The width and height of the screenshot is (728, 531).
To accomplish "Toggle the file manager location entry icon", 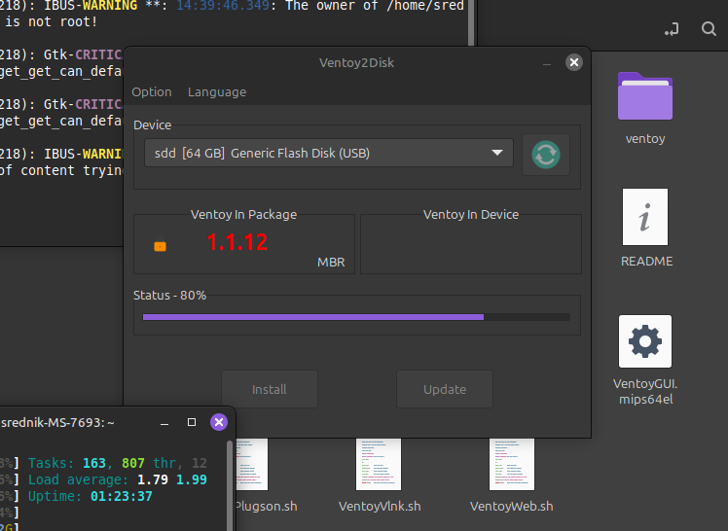I will pyautogui.click(x=672, y=29).
